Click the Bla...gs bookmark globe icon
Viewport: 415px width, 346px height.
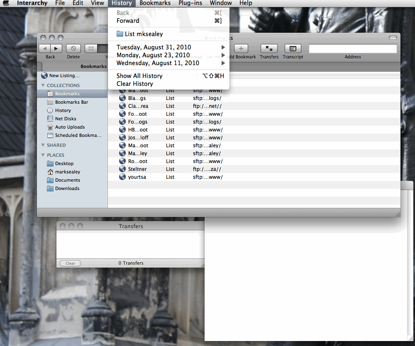(x=122, y=98)
